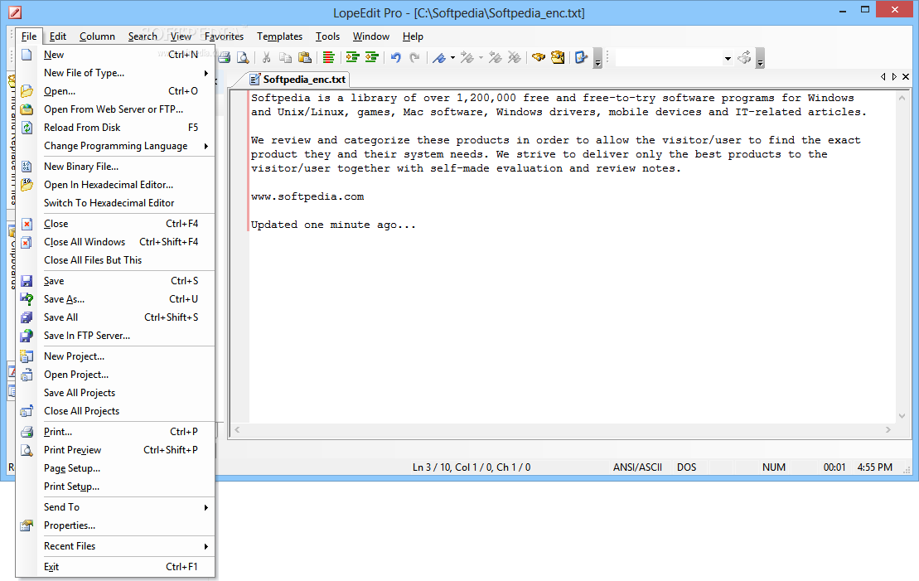Choose Print Setup... entry
This screenshot has height=581, width=919.
115,487
